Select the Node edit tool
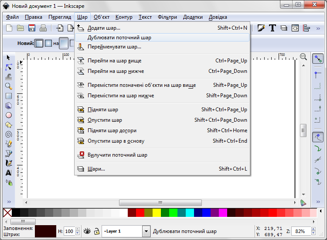The image size is (327, 240). click(8, 67)
